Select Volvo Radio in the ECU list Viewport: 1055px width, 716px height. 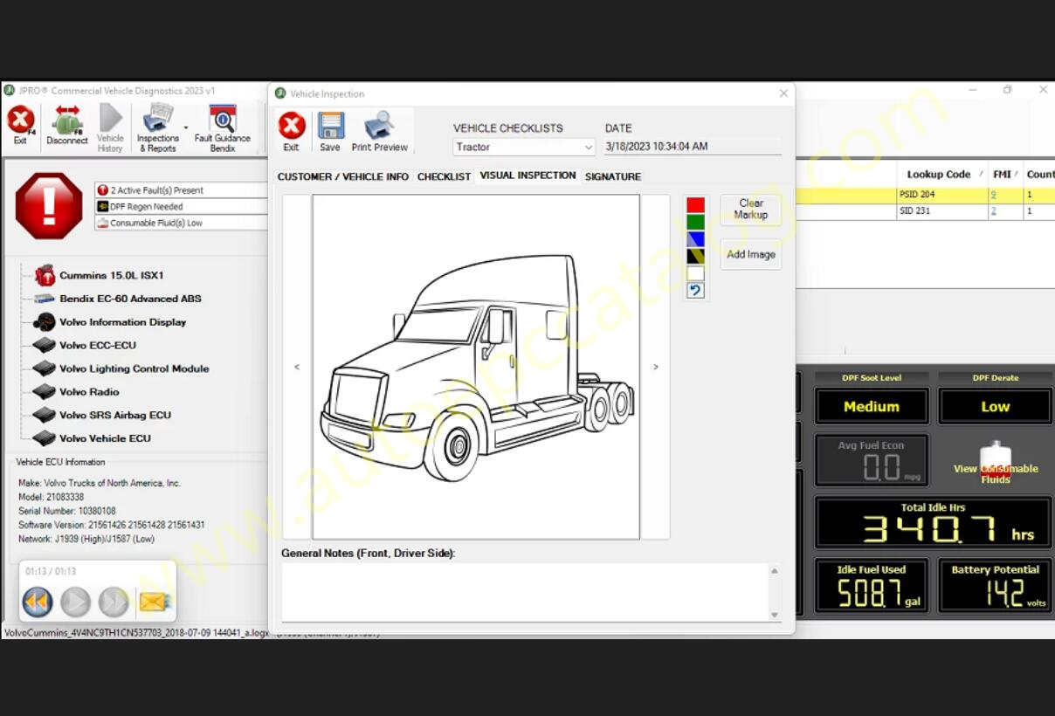tap(89, 392)
